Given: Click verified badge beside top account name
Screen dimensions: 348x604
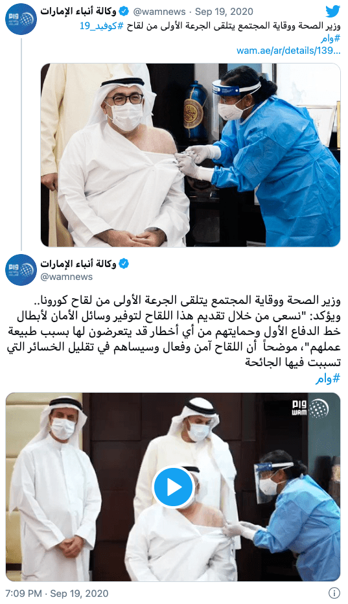Looking at the screenshot, I should (x=124, y=12).
